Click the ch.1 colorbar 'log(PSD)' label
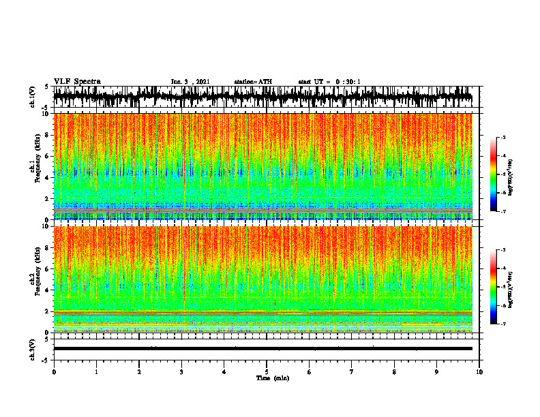540x417 pixels. (x=510, y=178)
